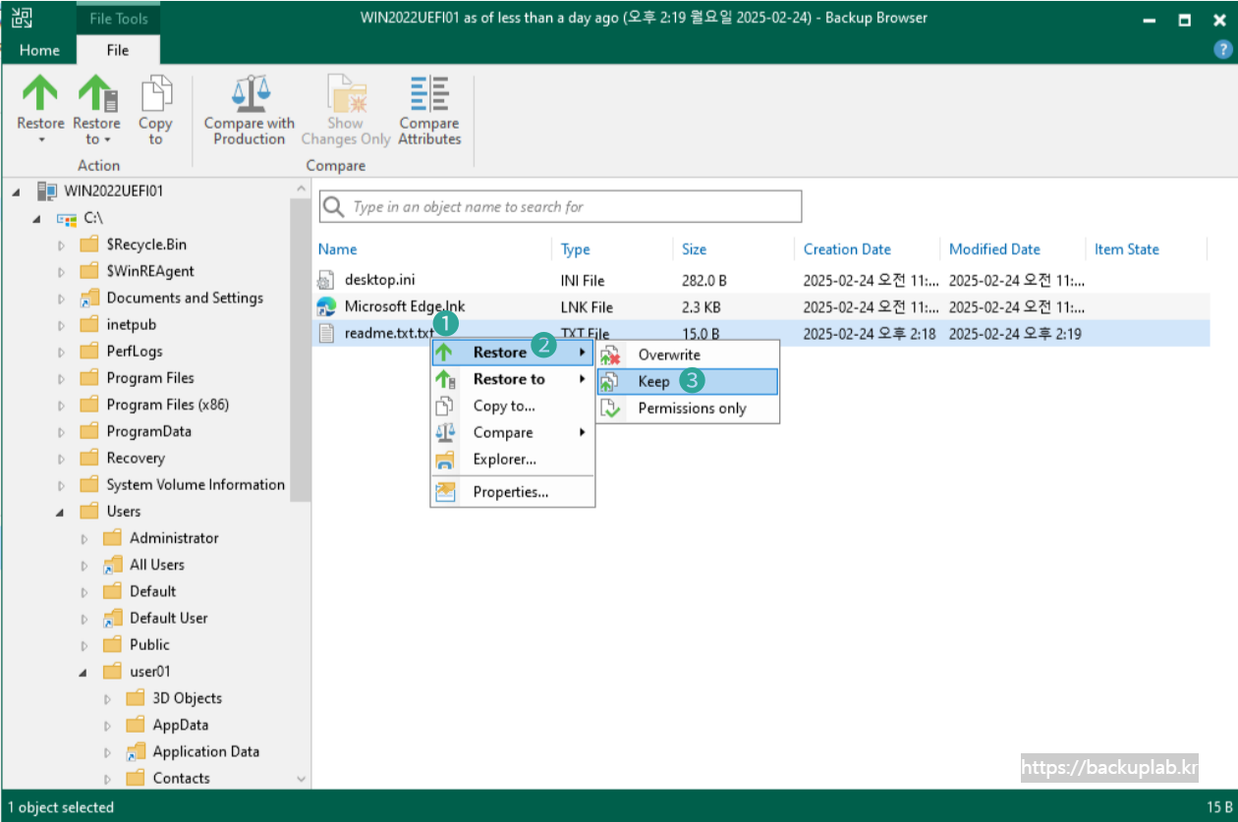Click the 3D Objects folder icon
This screenshot has height=822, width=1238.
click(136, 698)
